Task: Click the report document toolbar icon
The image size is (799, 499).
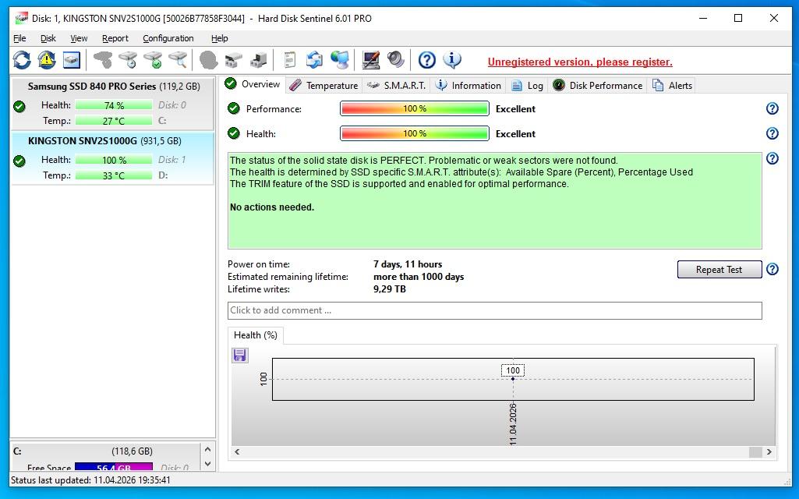Action: pos(290,60)
